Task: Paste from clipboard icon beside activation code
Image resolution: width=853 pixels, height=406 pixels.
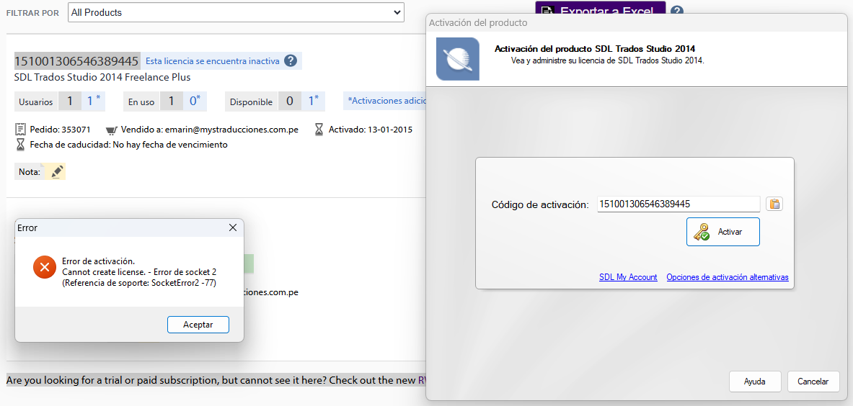Action: (x=774, y=204)
